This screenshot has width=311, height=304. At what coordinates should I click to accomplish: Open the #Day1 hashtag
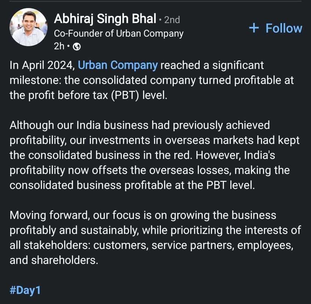25,290
